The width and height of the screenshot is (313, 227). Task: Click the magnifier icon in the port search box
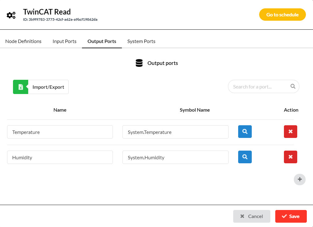(293, 86)
